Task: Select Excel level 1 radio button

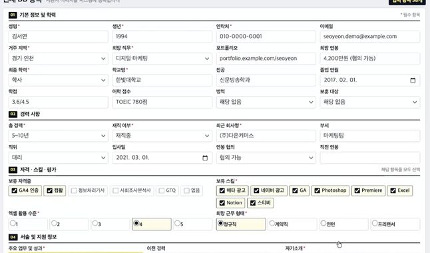Action: click(x=13, y=223)
